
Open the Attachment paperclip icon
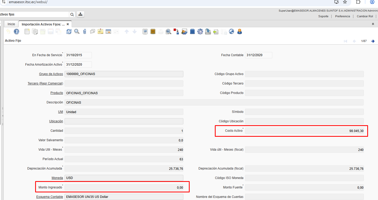point(84,32)
